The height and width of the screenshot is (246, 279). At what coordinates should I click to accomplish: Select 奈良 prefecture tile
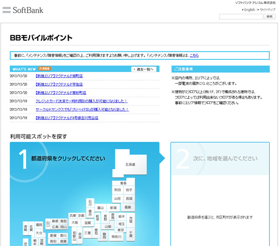coord(80,236)
